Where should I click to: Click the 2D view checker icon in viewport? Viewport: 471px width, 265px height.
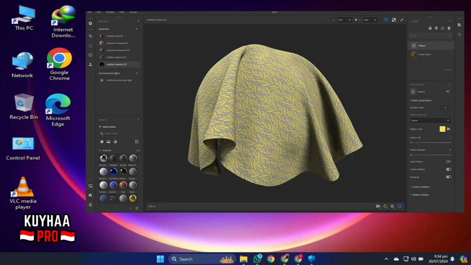pyautogui.click(x=394, y=20)
